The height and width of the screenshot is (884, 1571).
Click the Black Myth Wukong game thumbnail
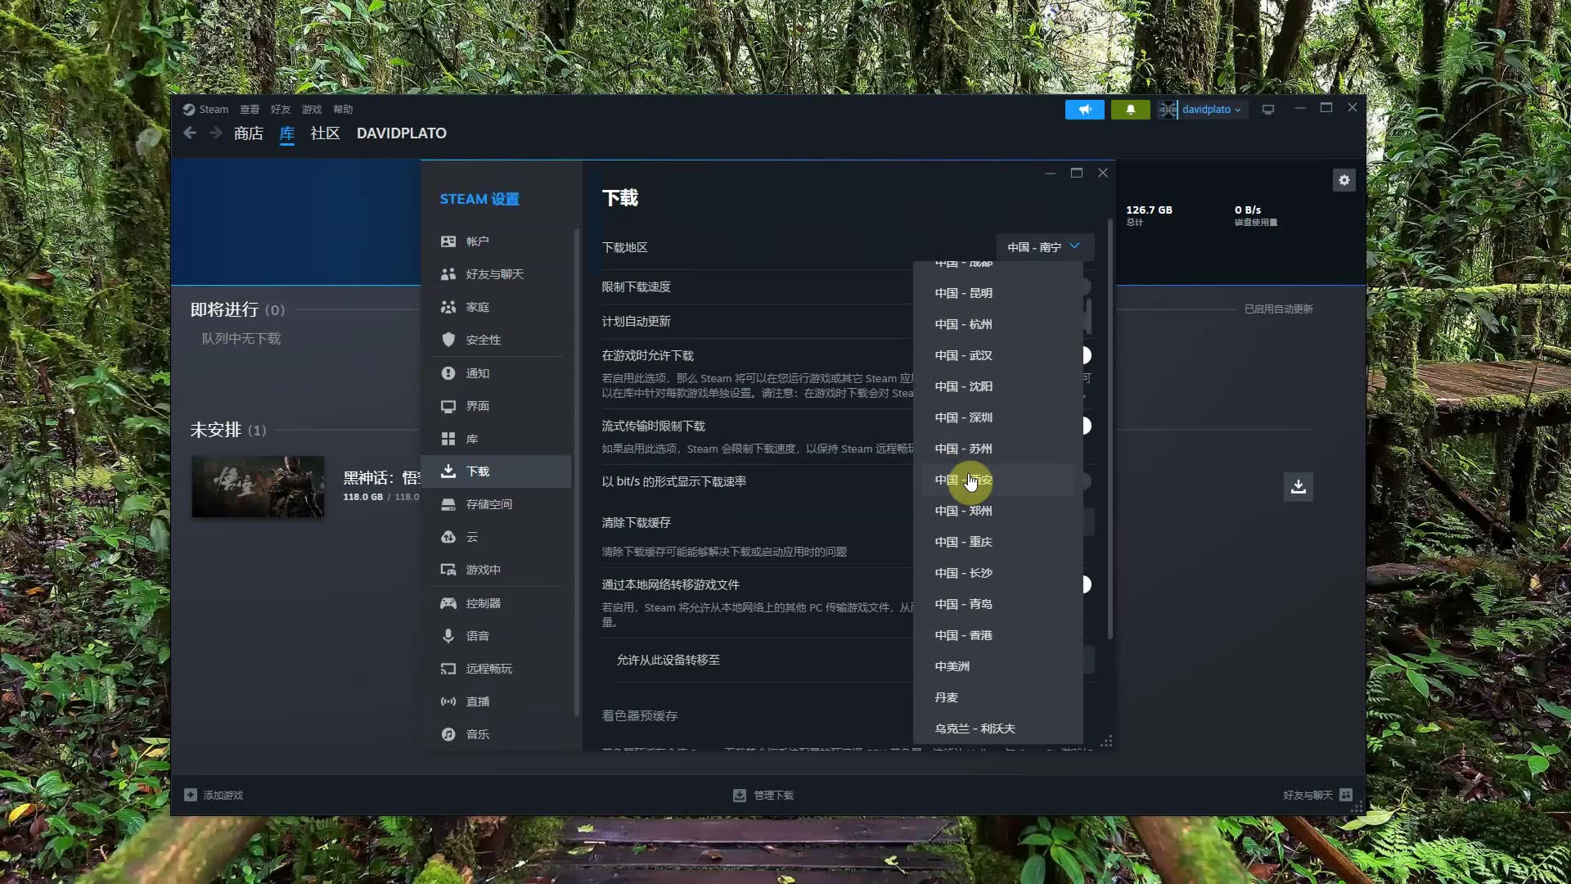coord(258,486)
